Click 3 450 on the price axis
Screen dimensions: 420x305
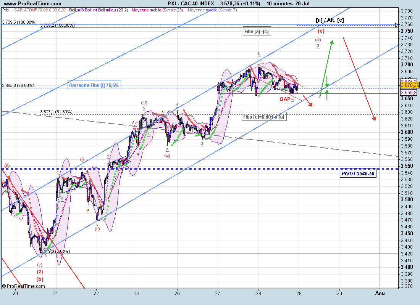coord(407,233)
